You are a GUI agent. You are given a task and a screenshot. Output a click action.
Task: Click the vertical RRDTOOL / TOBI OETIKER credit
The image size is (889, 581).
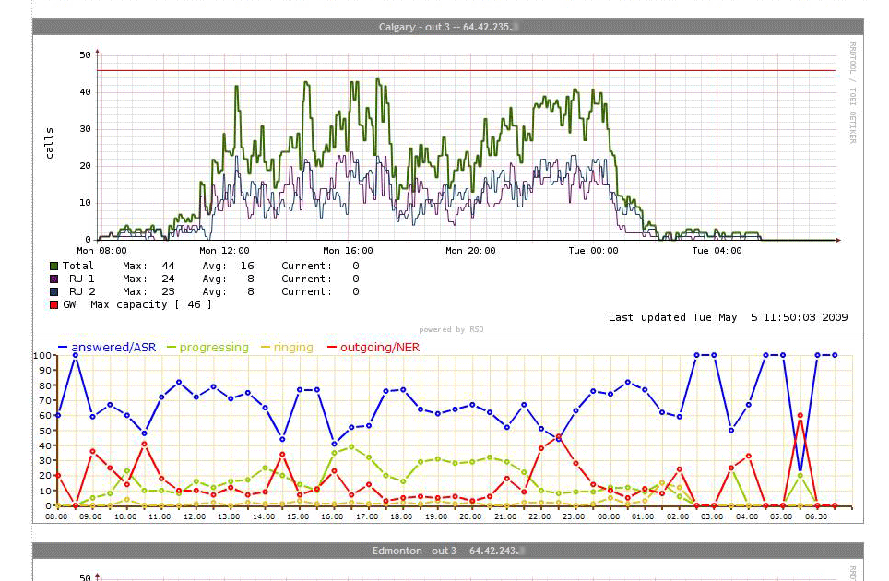(x=852, y=92)
